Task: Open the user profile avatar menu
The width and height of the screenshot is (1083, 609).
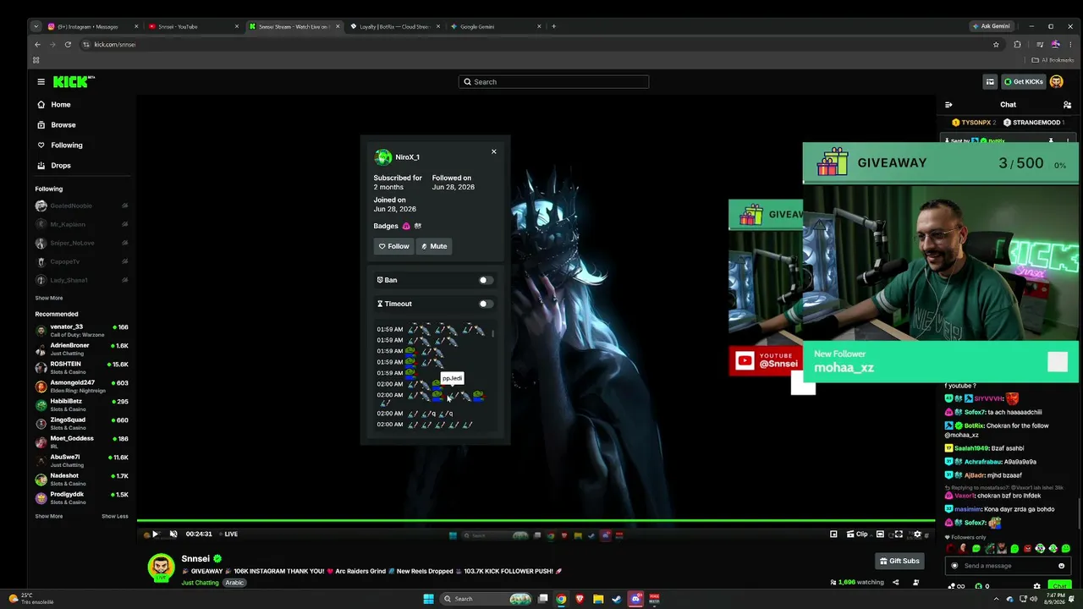Action: click(1056, 82)
